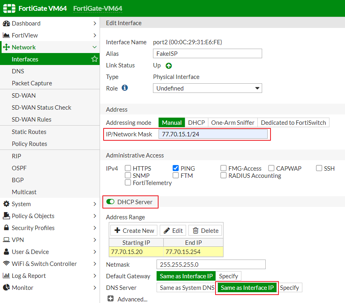
Task: Favorite the Interfaces page with star icon
Action: (x=94, y=59)
